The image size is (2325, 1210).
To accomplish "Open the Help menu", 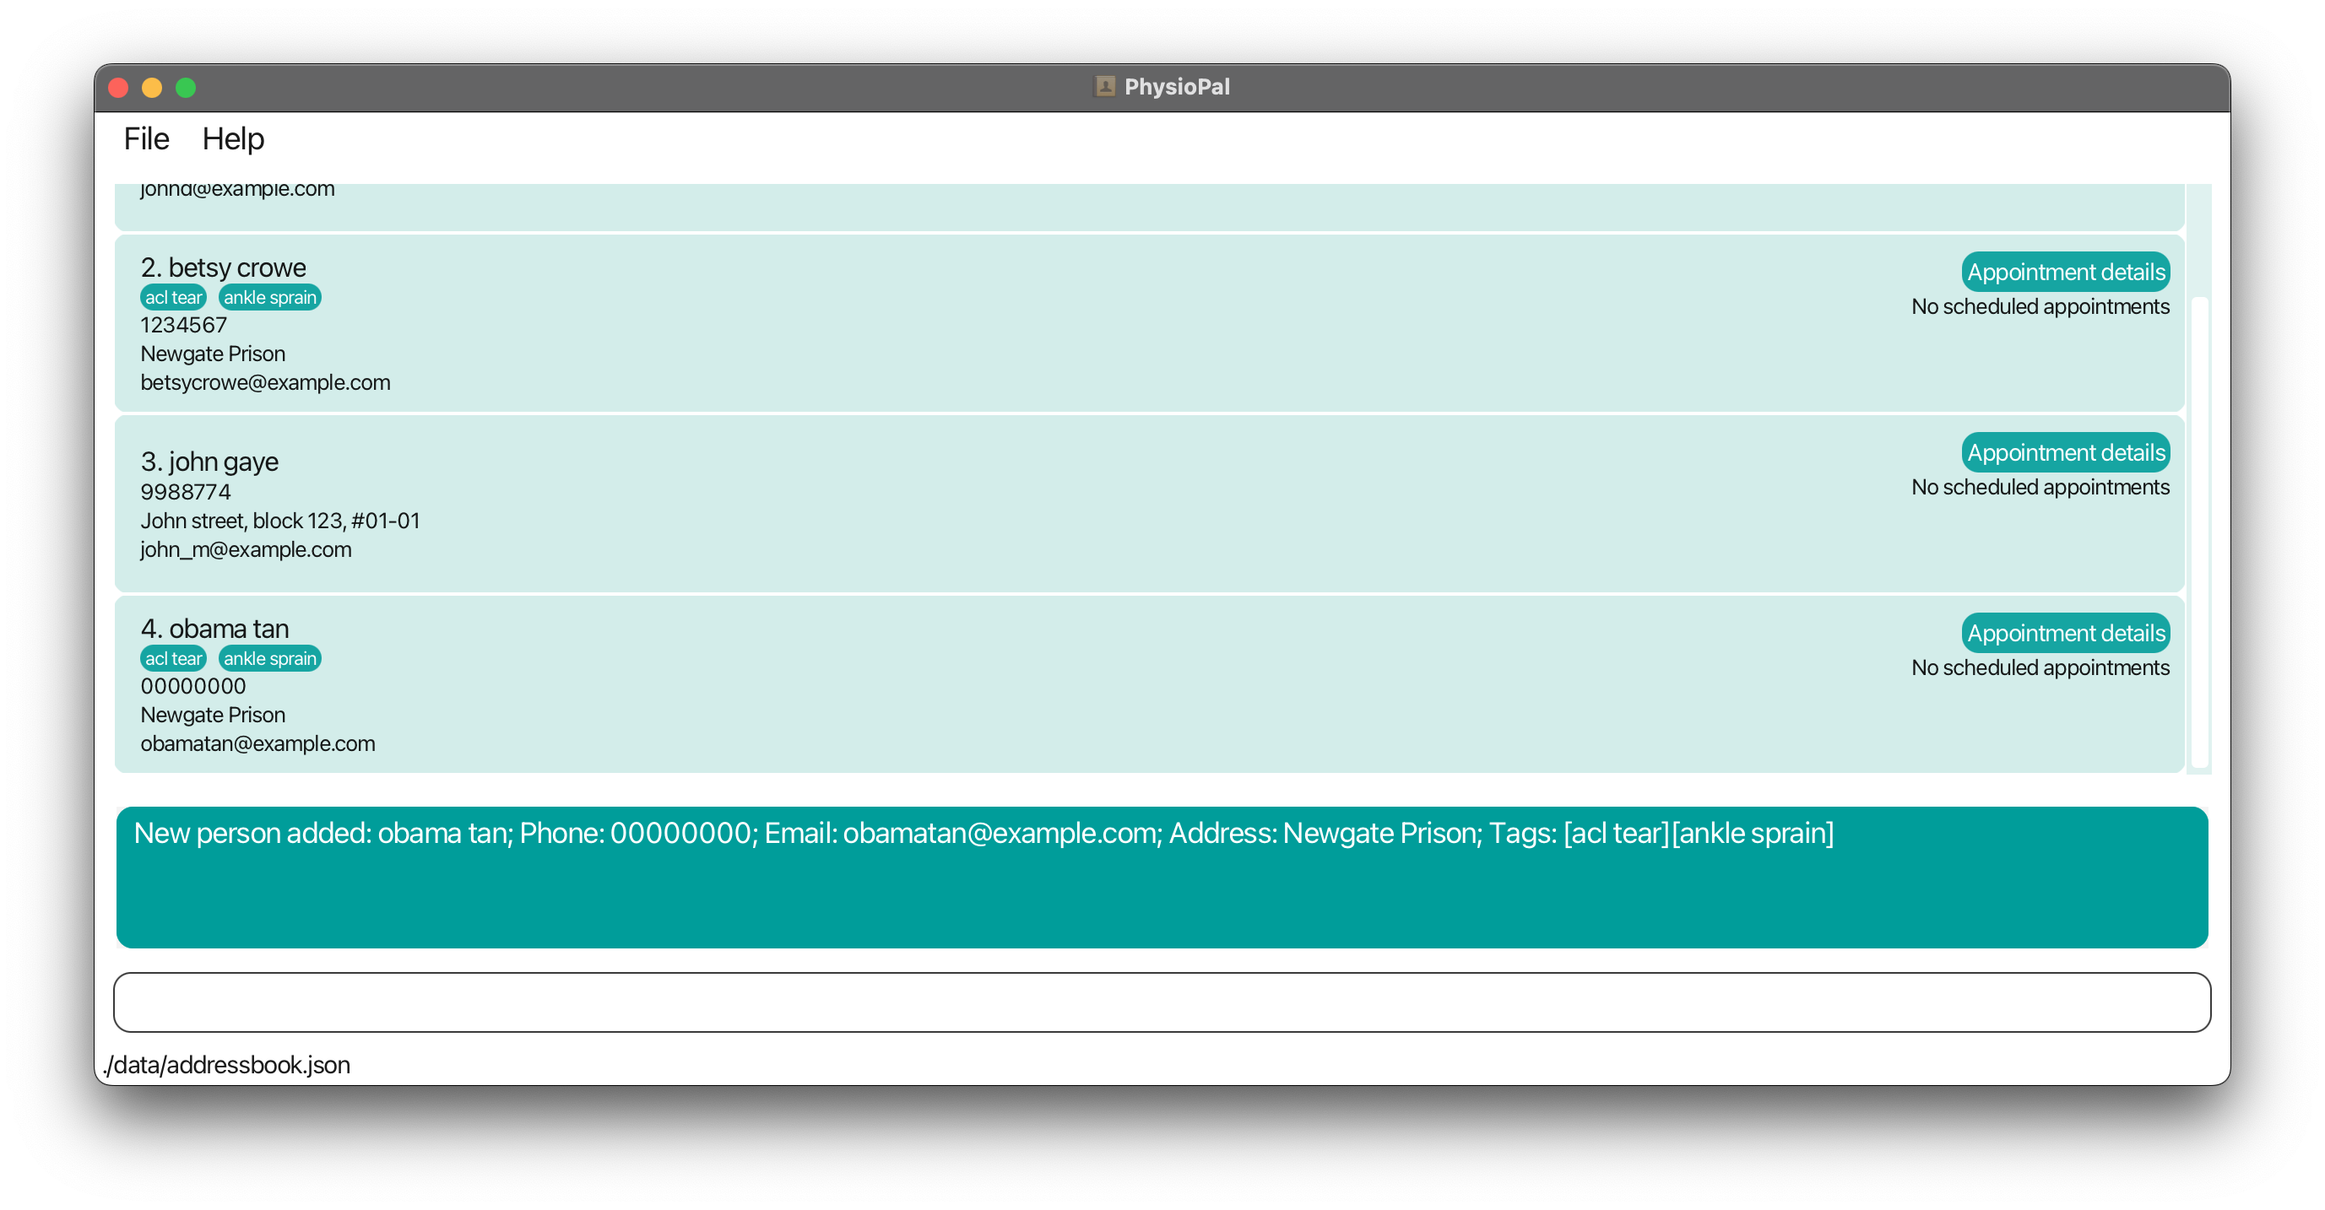I will point(233,139).
